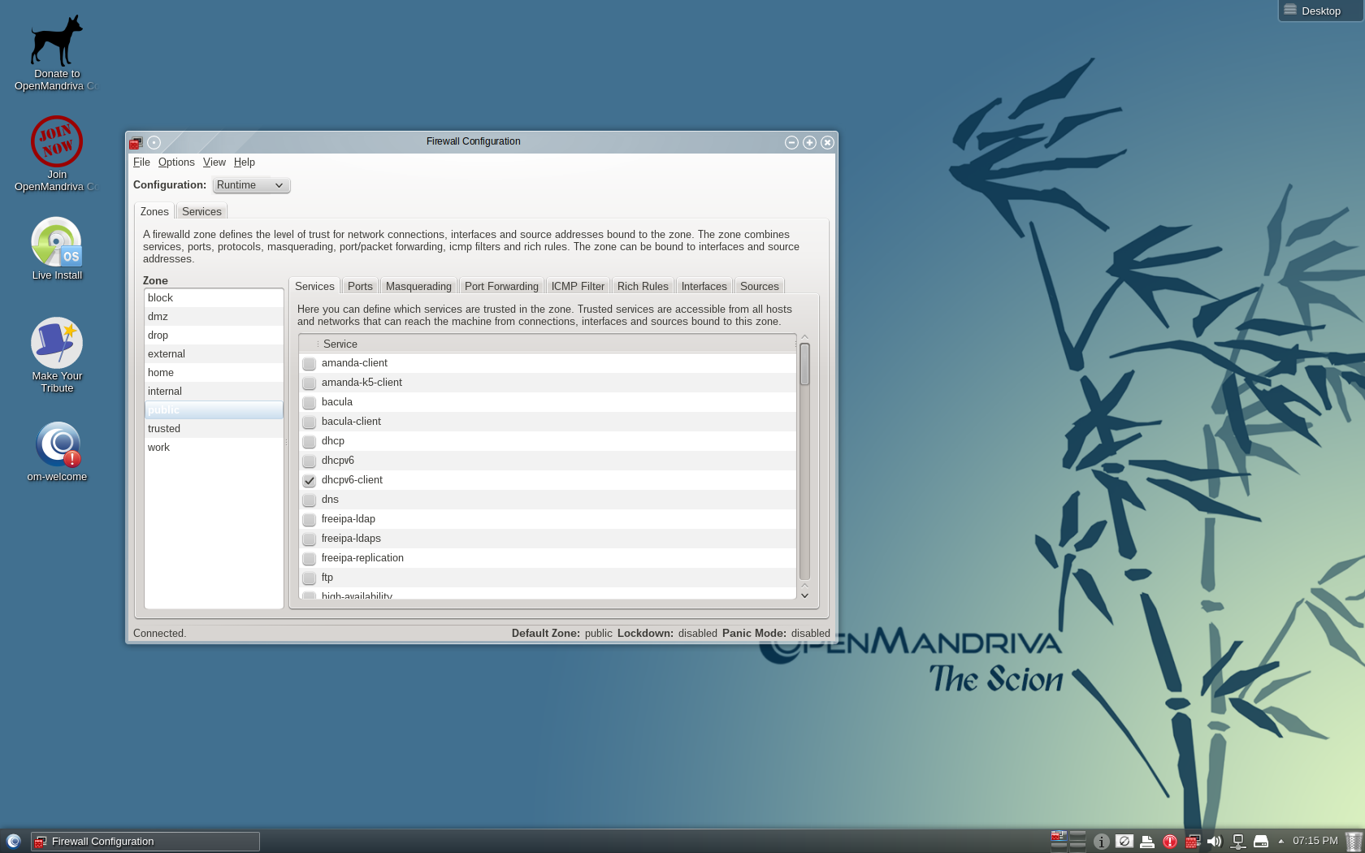
Task: Open the Options menu
Action: [176, 162]
